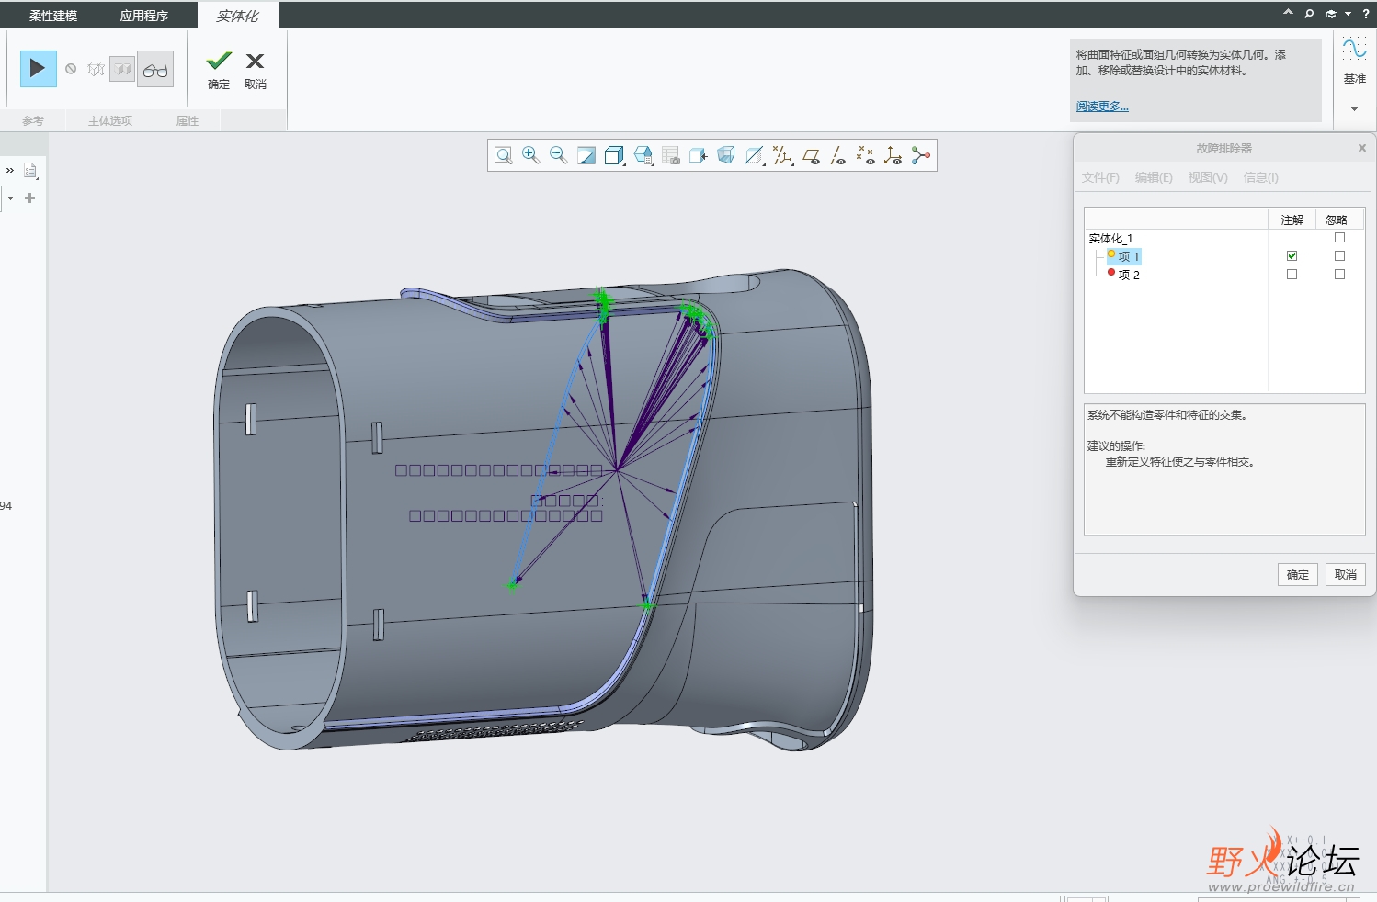This screenshot has width=1377, height=902.
Task: Collapse the ribbon with up caret
Action: click(1288, 13)
